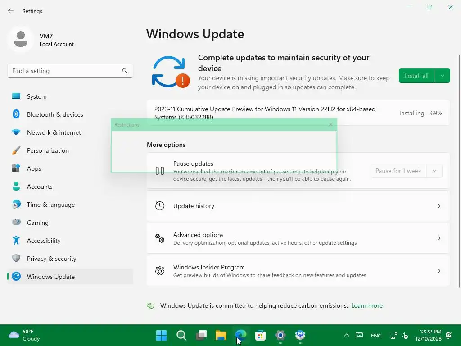Click the Advanced options gears icon
The width and height of the screenshot is (461, 346).
(x=160, y=238)
